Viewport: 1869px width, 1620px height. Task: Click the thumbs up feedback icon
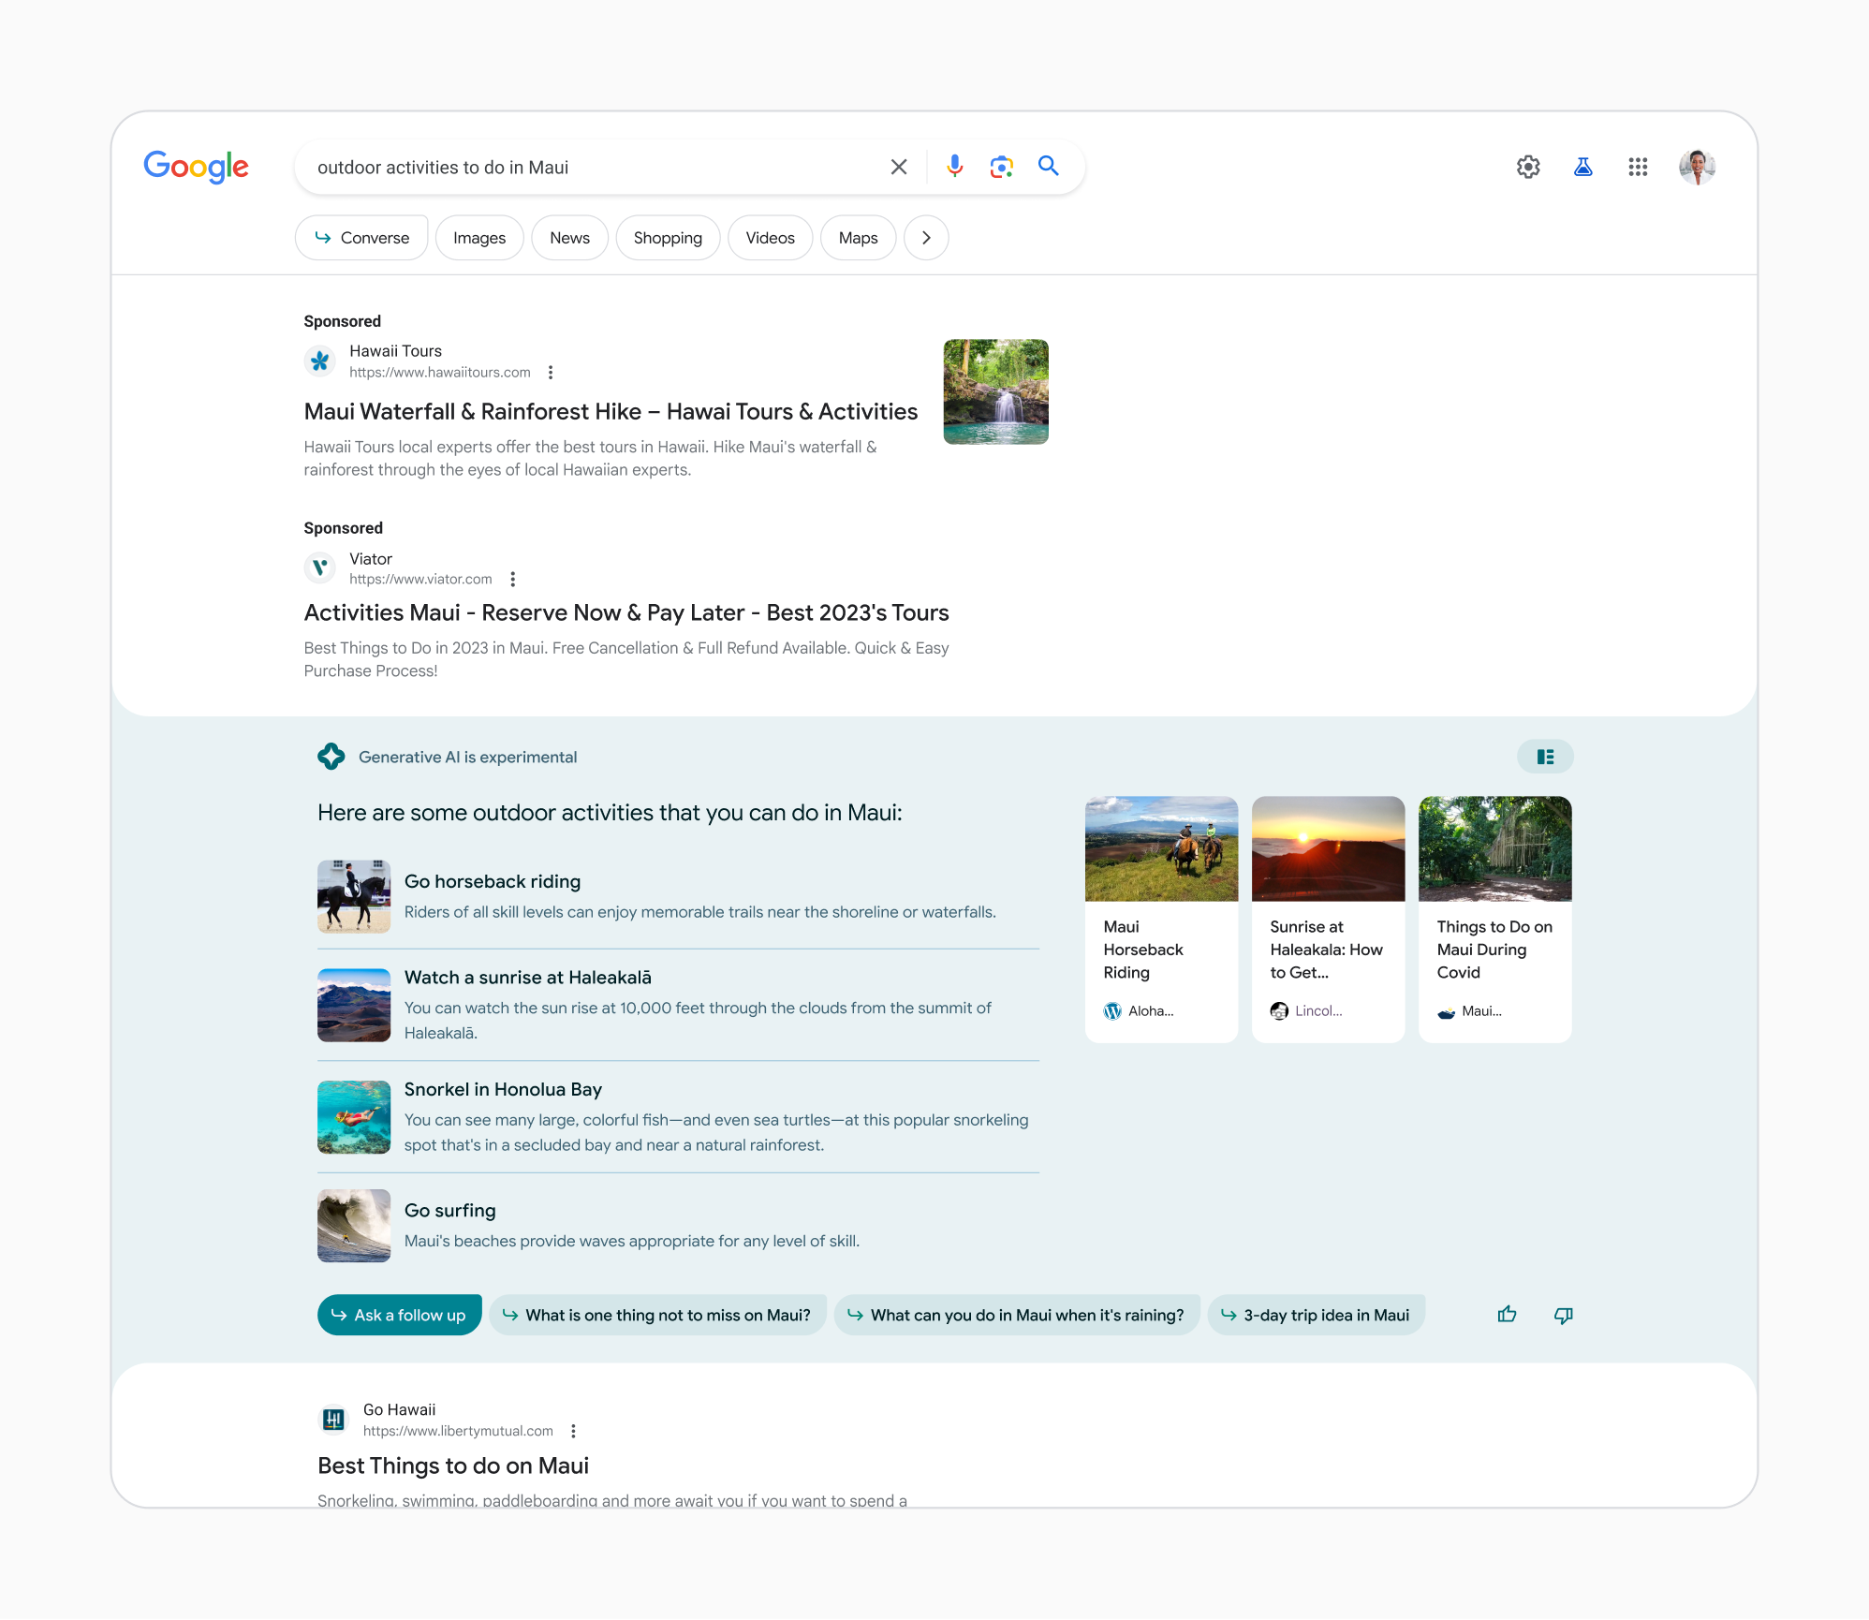pyautogui.click(x=1507, y=1315)
